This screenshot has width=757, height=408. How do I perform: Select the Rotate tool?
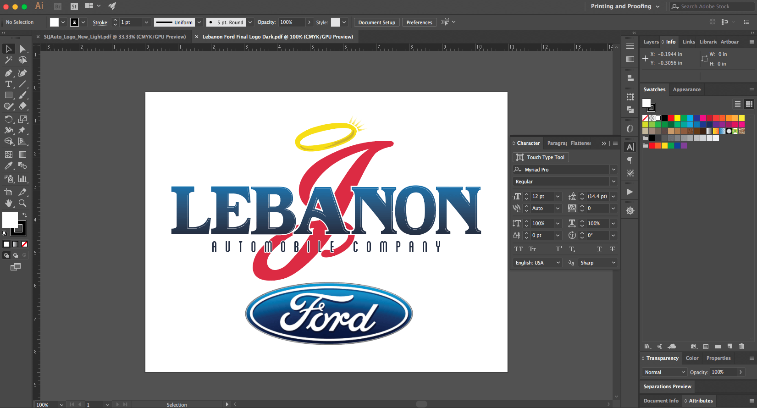tap(8, 119)
